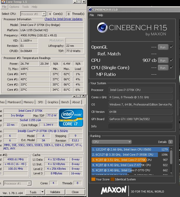180x197 pixels.
Task: Click the Info input field in Cinebench
Action: (140, 126)
